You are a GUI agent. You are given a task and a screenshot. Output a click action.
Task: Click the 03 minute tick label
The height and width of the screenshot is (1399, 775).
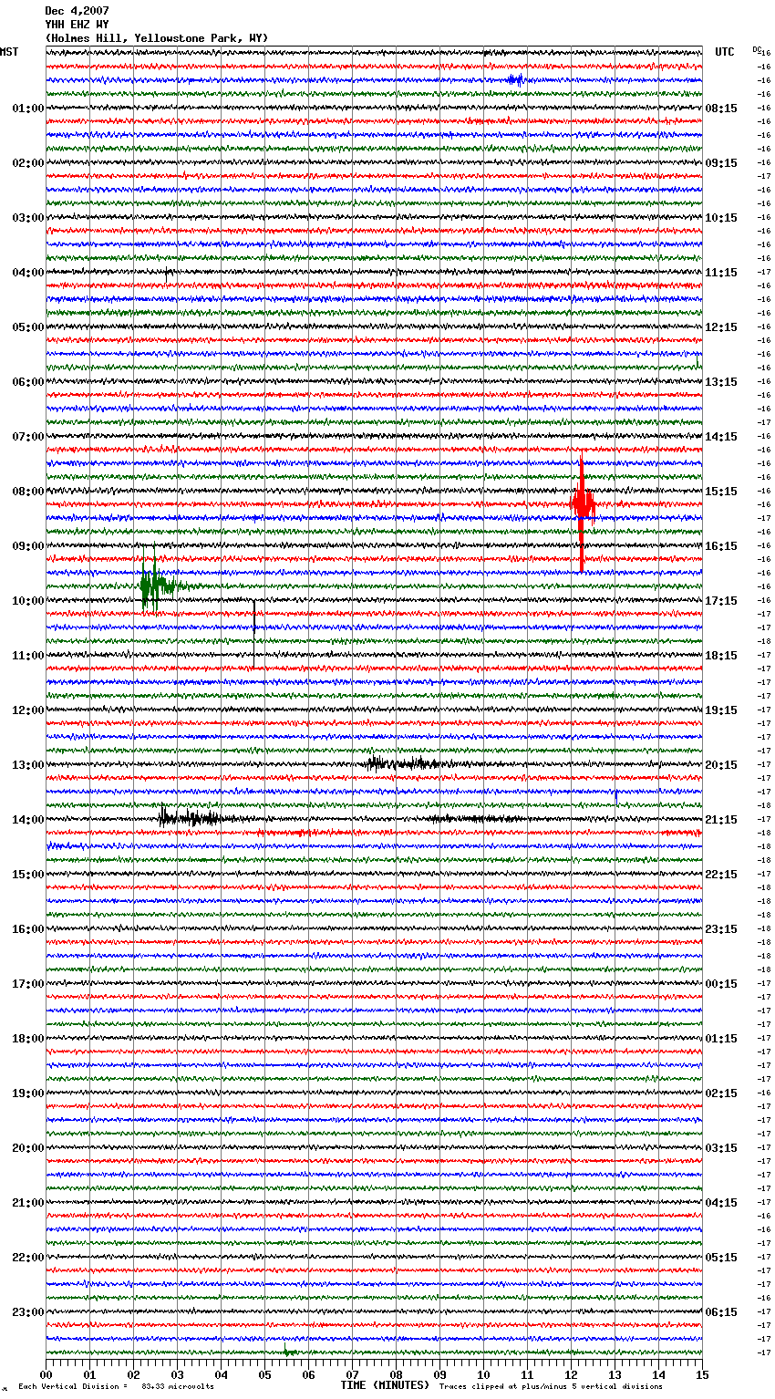(x=177, y=1374)
